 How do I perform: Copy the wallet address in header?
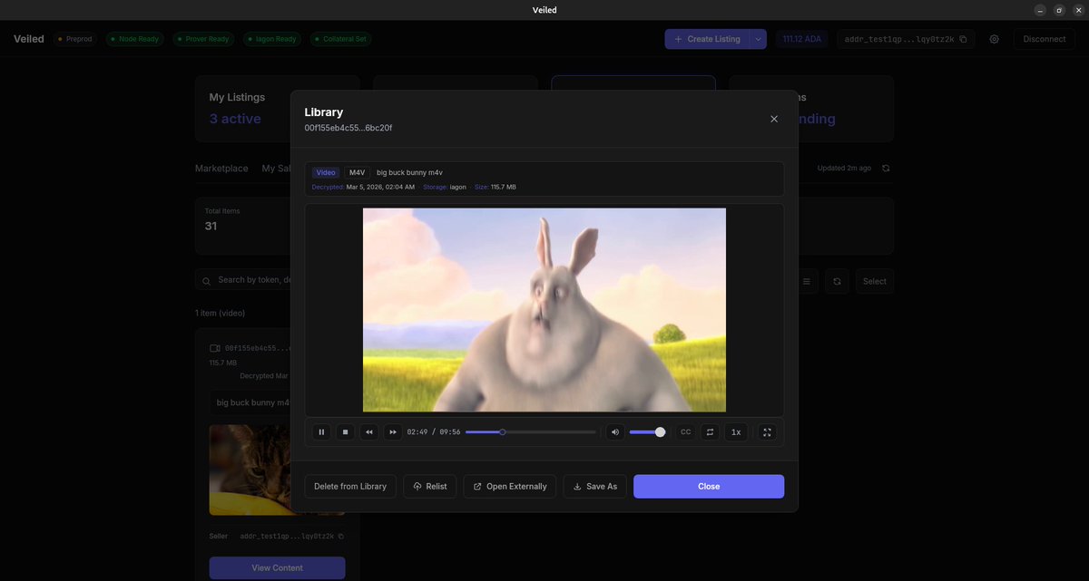963,39
